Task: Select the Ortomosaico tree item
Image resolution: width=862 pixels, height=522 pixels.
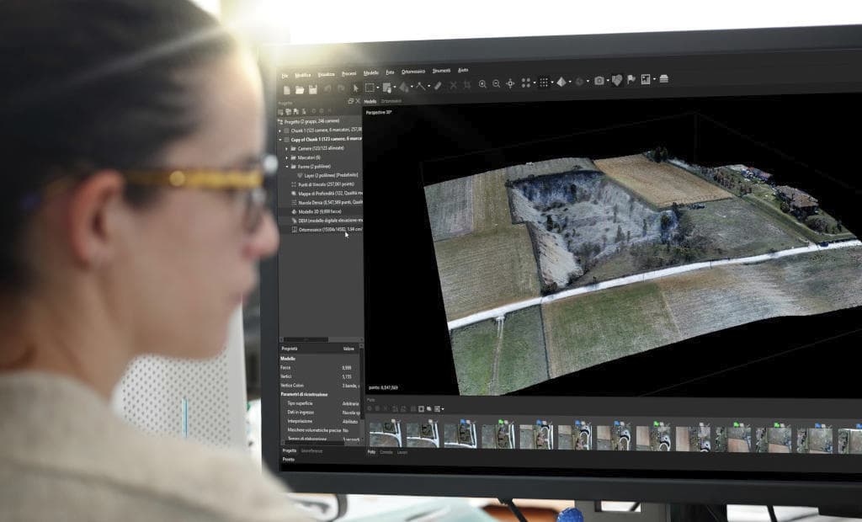Action: tap(327, 229)
